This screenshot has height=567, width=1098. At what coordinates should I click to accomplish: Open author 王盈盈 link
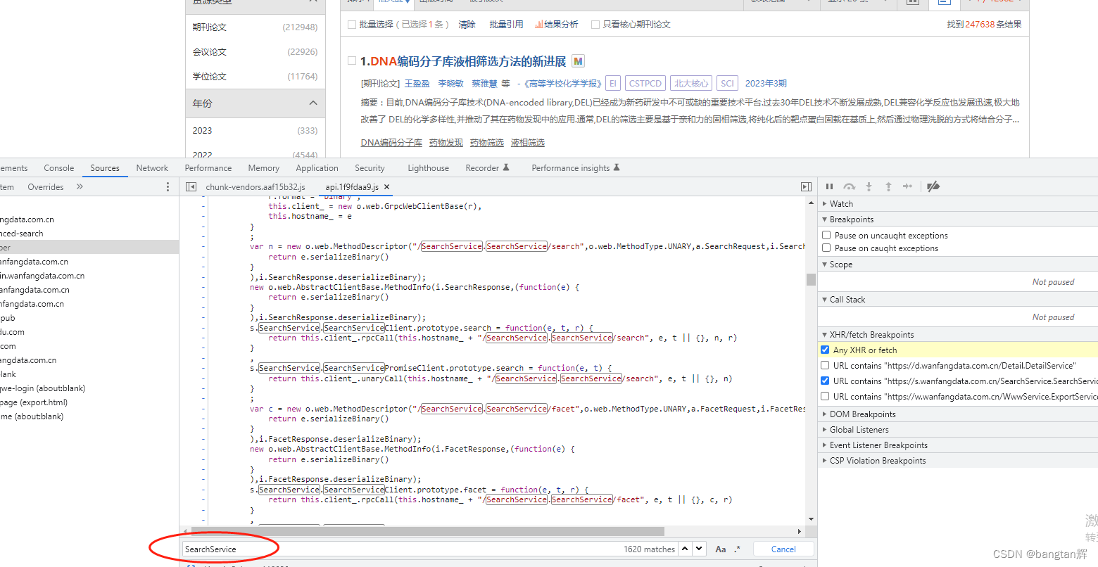pos(417,84)
